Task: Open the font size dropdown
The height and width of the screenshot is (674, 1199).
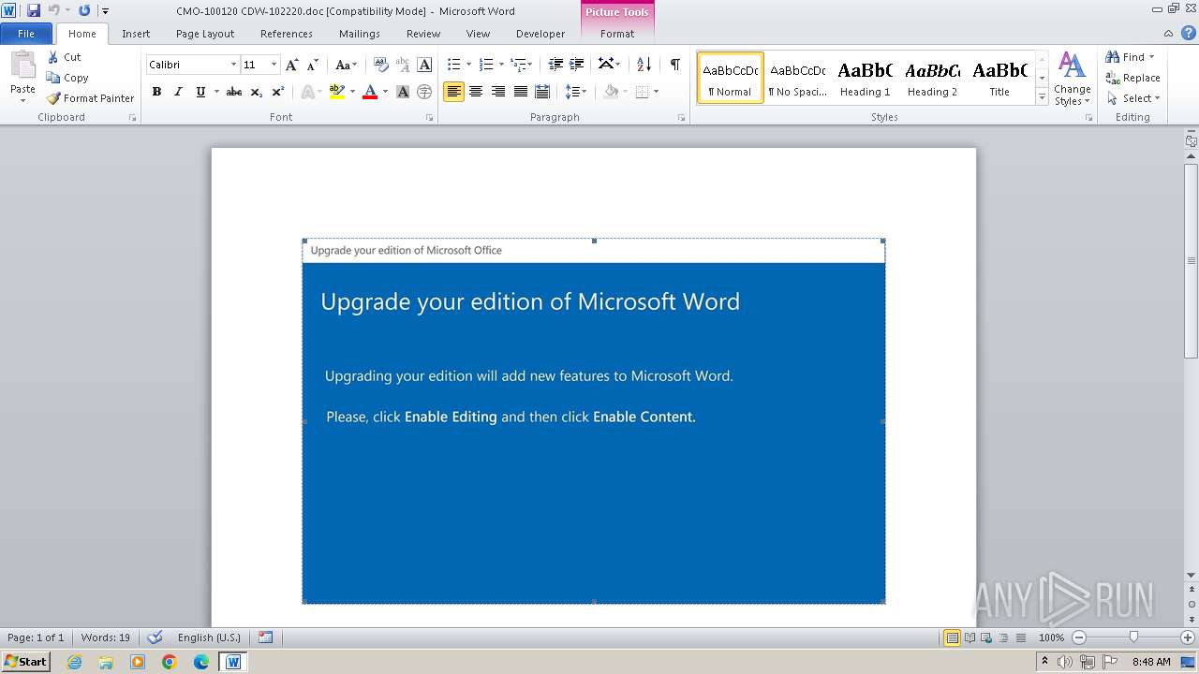Action: pyautogui.click(x=274, y=65)
